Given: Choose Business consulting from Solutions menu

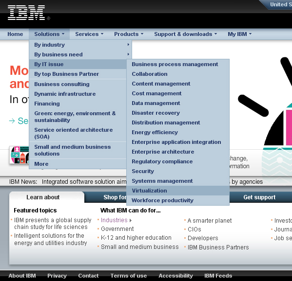Looking at the screenshot, I should [x=78, y=84].
